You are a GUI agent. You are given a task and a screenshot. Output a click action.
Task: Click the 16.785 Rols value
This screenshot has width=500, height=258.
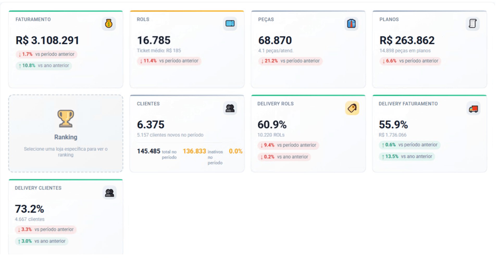click(x=154, y=40)
